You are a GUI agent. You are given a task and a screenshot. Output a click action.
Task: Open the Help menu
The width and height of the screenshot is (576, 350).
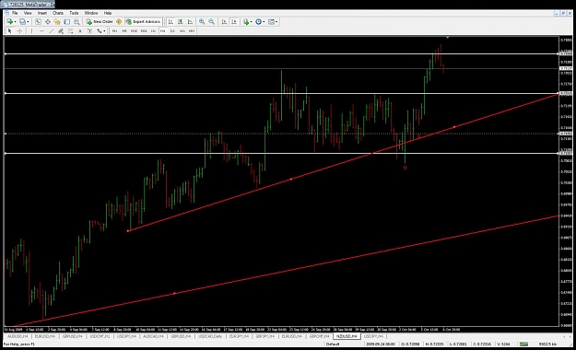pos(108,13)
